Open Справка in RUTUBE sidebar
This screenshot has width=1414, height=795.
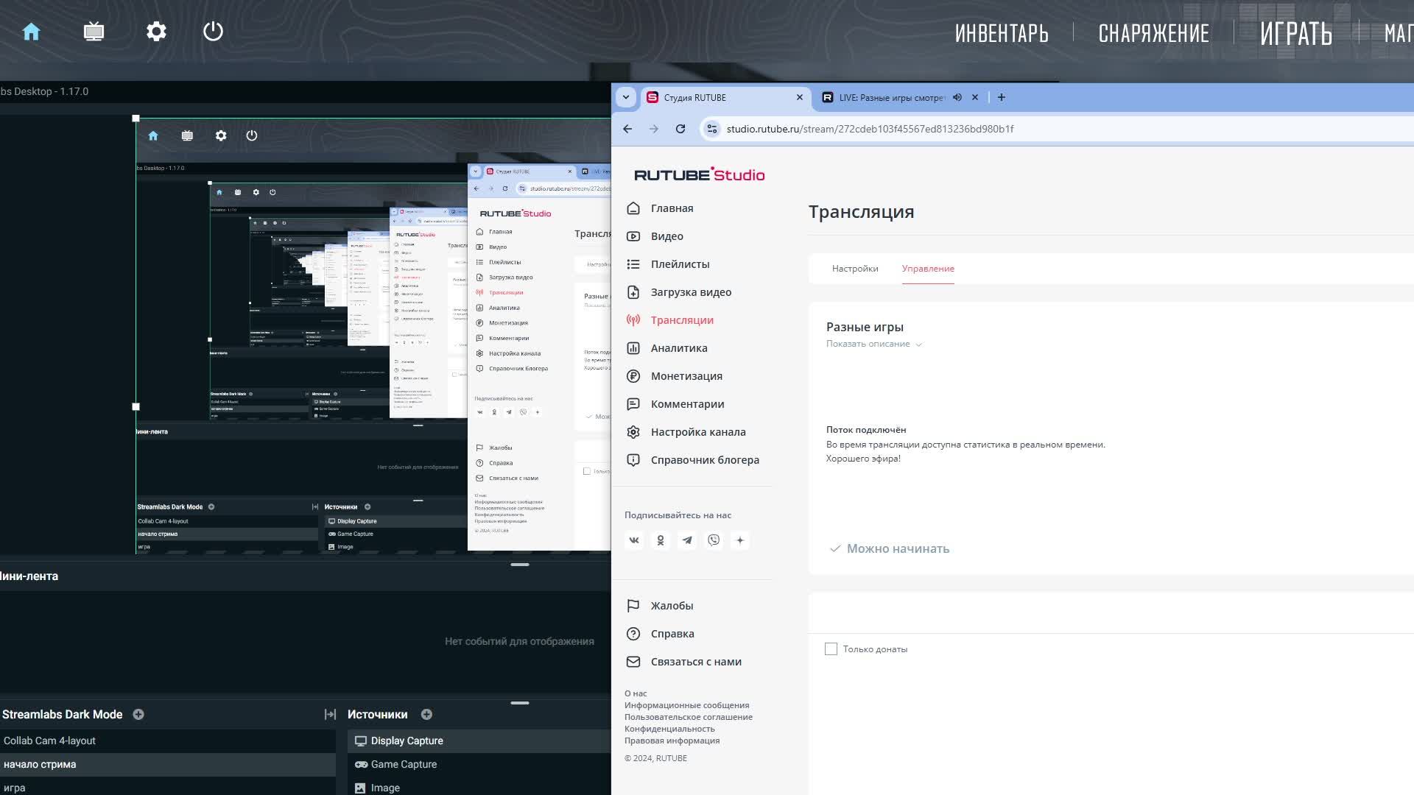[672, 634]
